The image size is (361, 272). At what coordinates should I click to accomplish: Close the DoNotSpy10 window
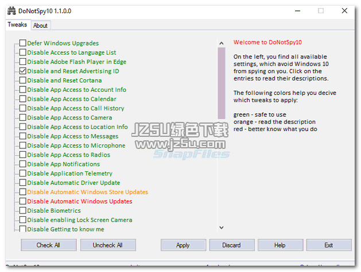point(344,11)
